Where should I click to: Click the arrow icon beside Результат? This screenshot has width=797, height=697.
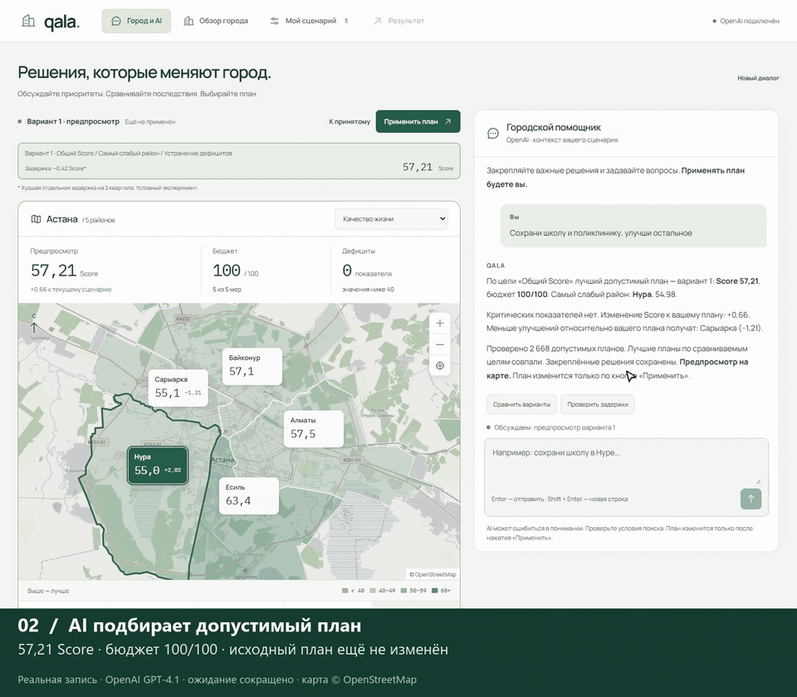377,21
